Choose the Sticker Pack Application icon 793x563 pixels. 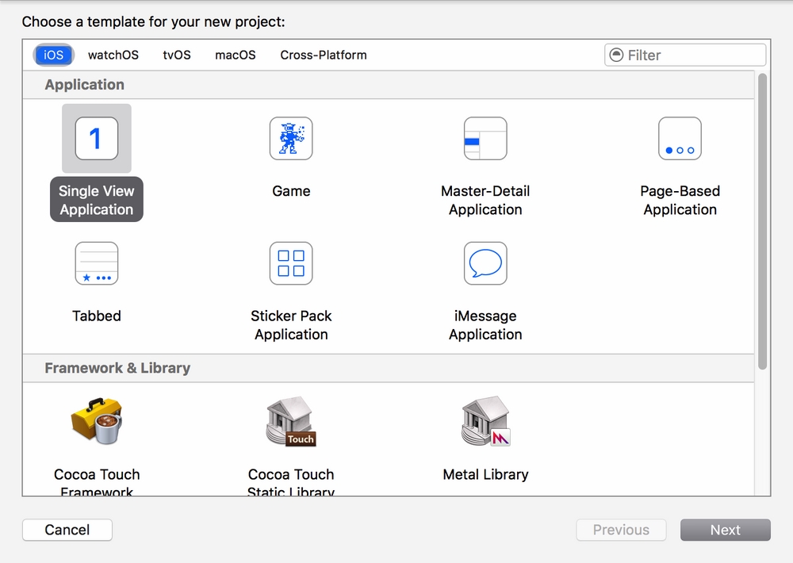[x=291, y=263]
